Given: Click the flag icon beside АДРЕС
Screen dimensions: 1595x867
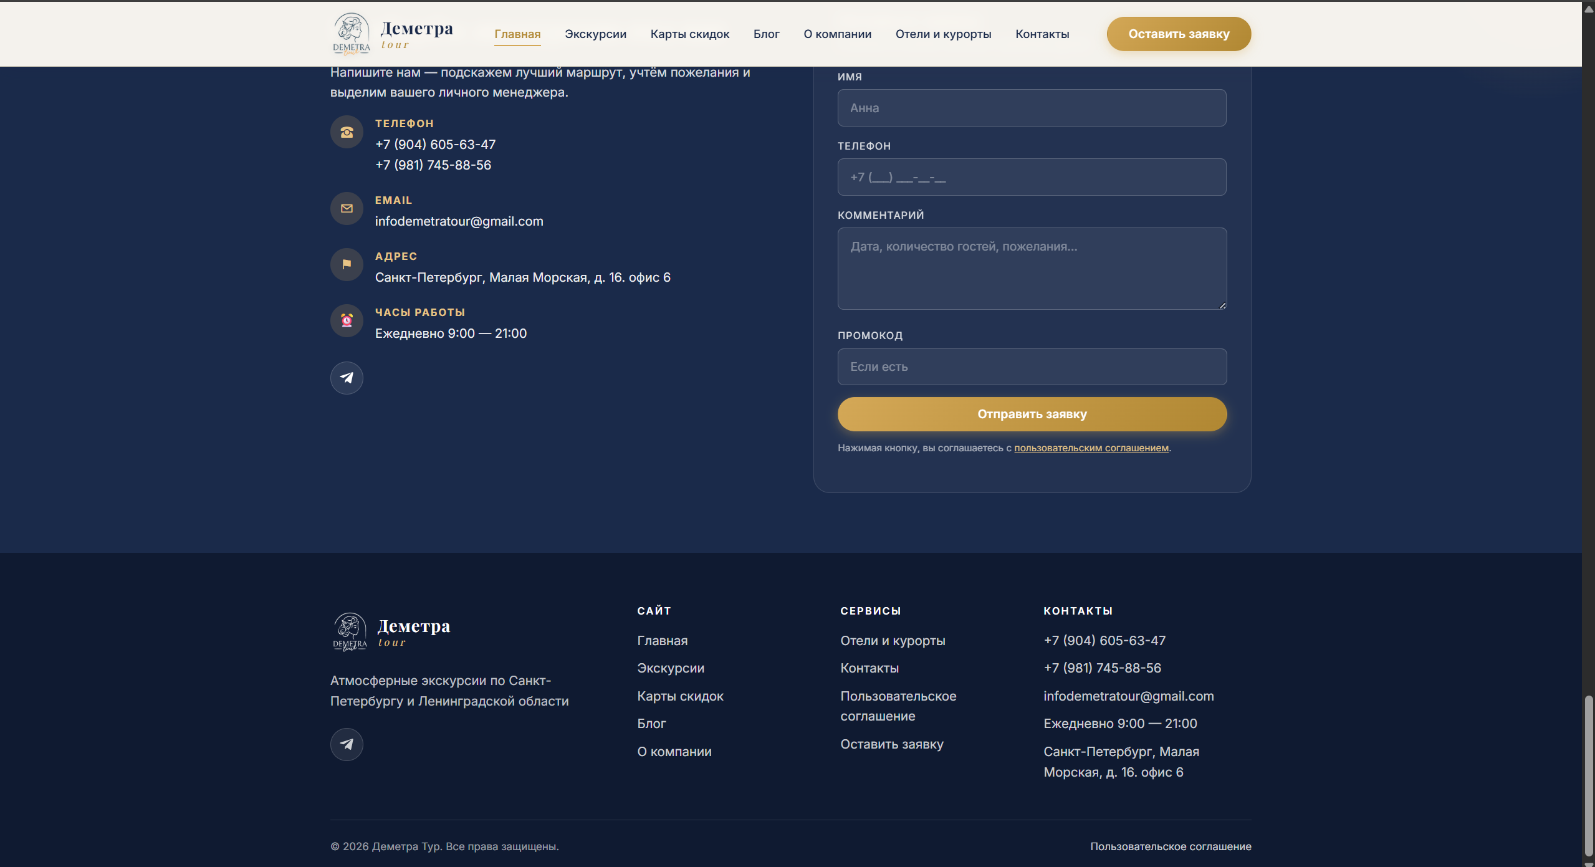Looking at the screenshot, I should pyautogui.click(x=347, y=264).
